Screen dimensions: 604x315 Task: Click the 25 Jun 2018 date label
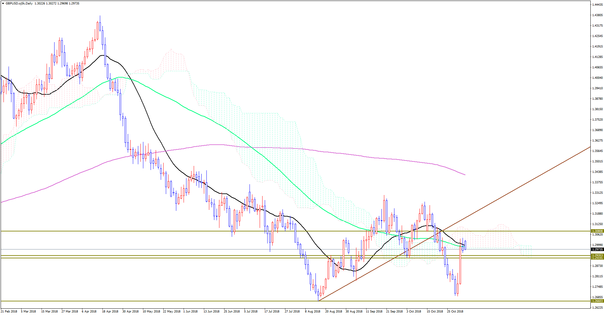pyautogui.click(x=232, y=311)
